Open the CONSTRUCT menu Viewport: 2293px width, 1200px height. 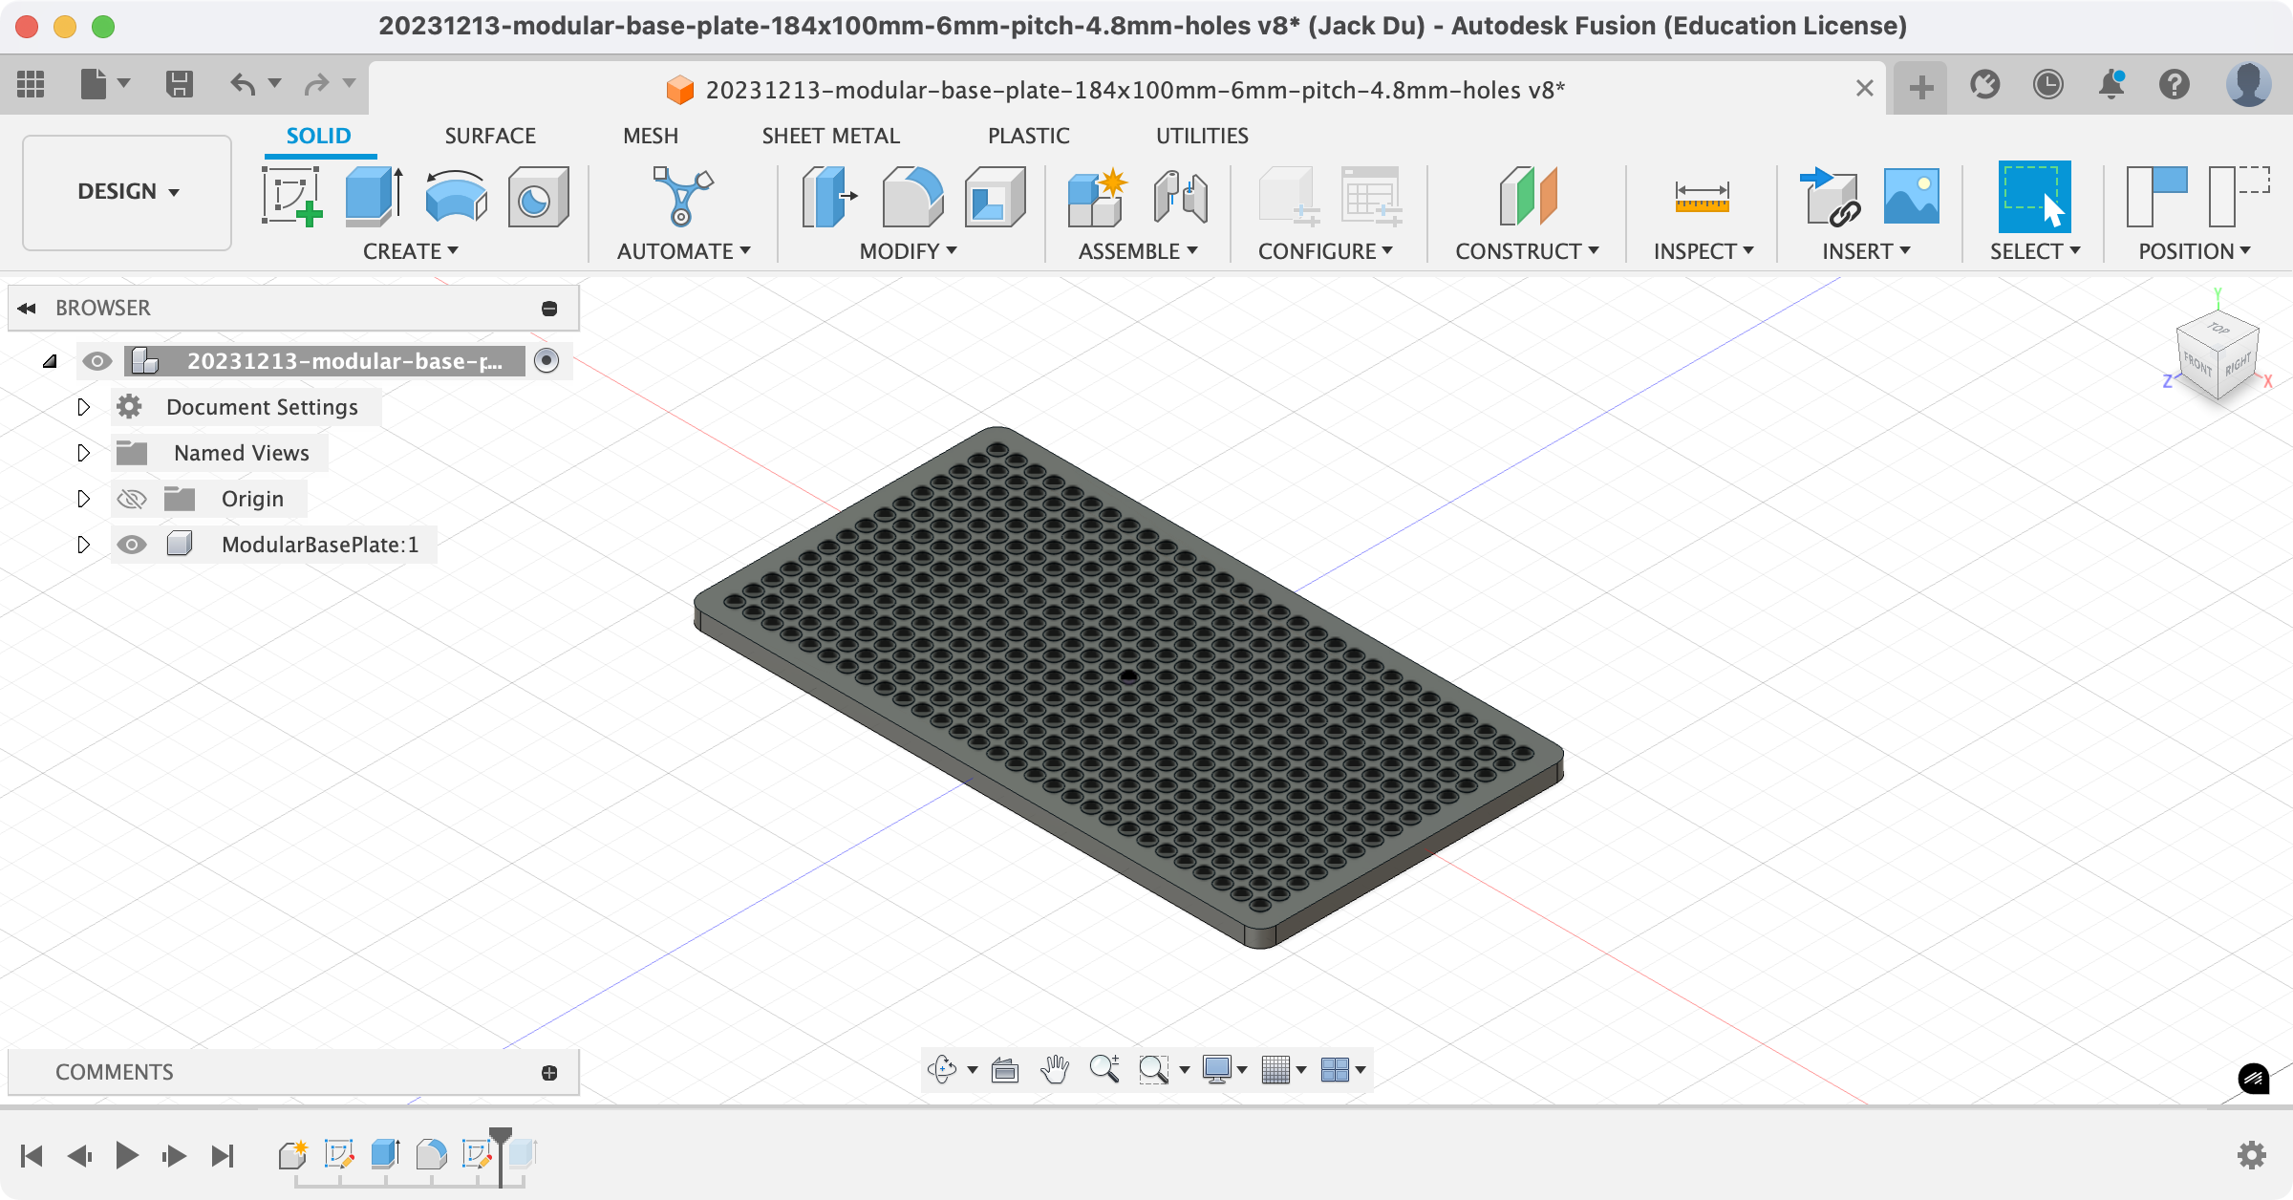1526,251
